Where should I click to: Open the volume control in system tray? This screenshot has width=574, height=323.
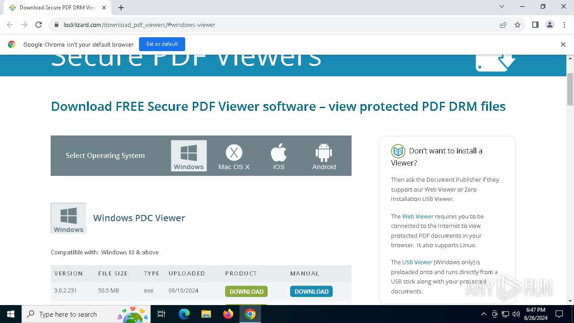(x=516, y=314)
